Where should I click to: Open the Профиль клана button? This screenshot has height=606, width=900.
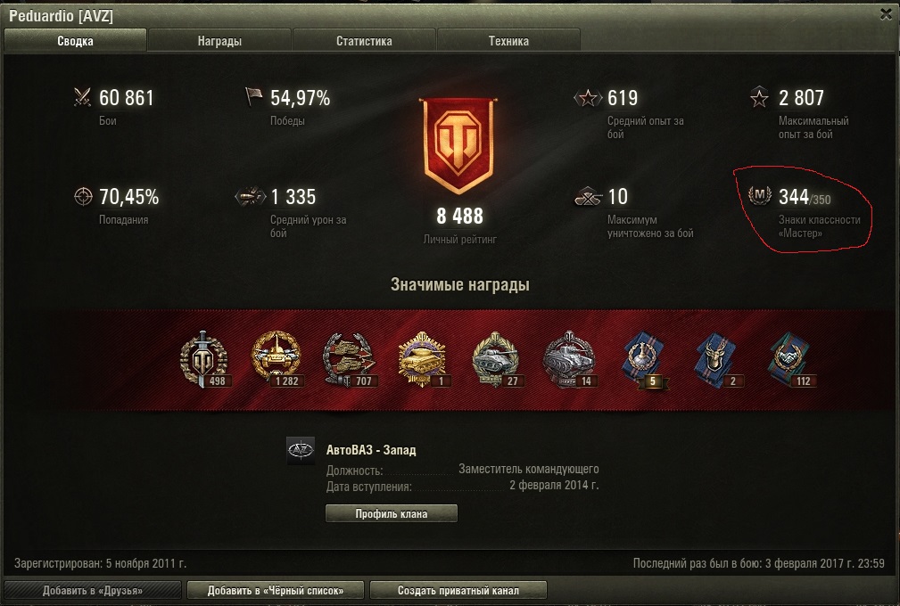point(392,513)
